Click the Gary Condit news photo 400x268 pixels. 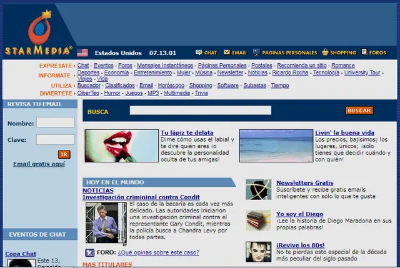(x=106, y=222)
